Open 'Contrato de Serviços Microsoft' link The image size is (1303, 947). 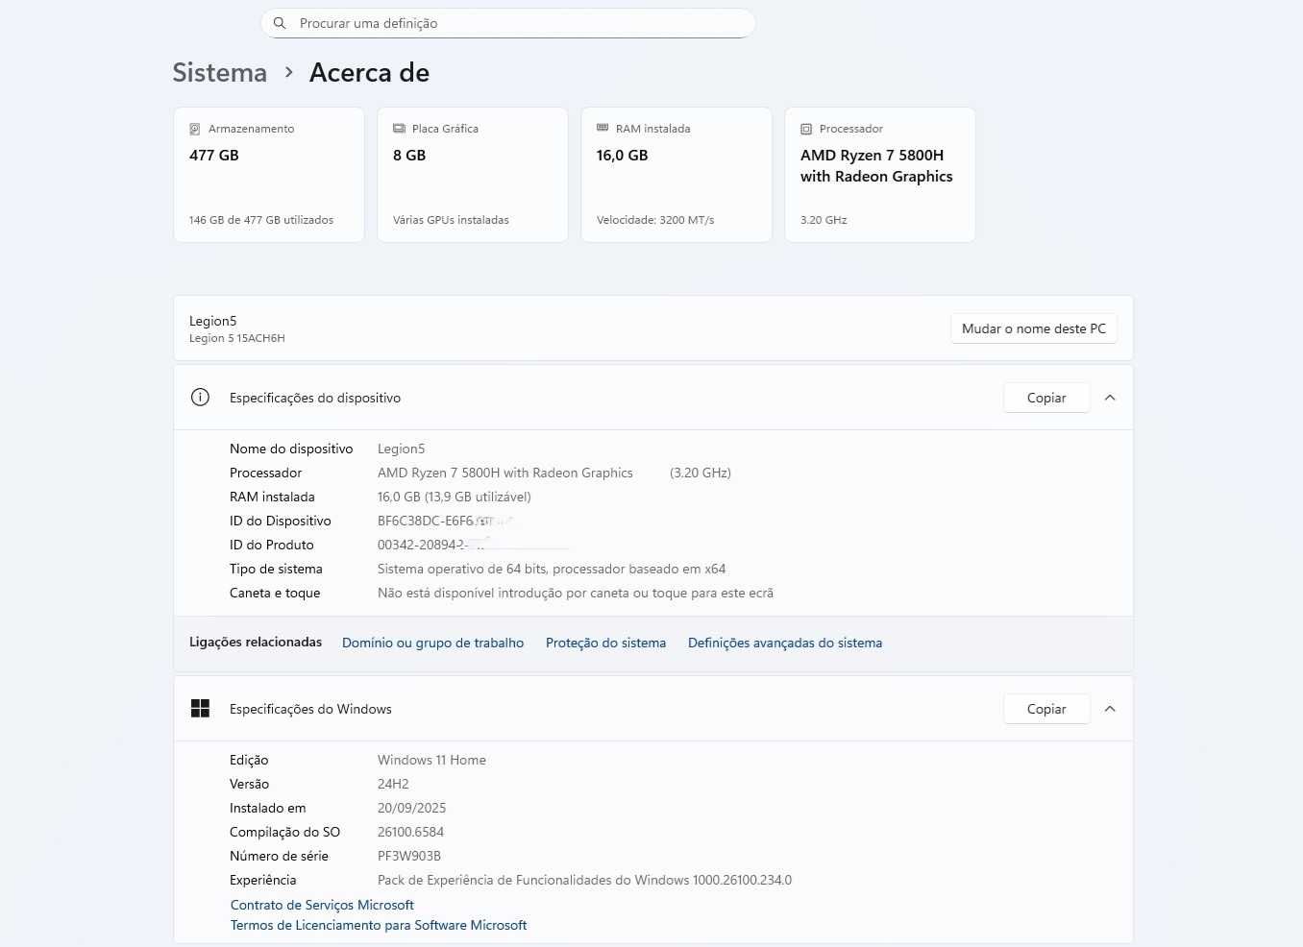322,905
